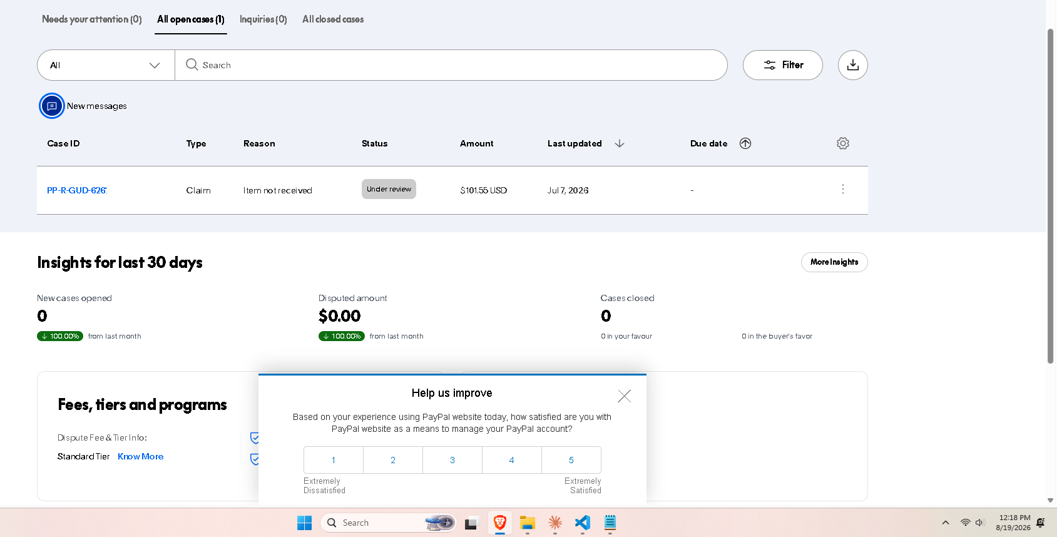Click the More Insights button
Screen dimensions: 1057x537
tap(834, 262)
